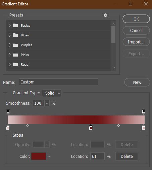
Task: Select the dark red middle color stop
Action: coord(91,127)
